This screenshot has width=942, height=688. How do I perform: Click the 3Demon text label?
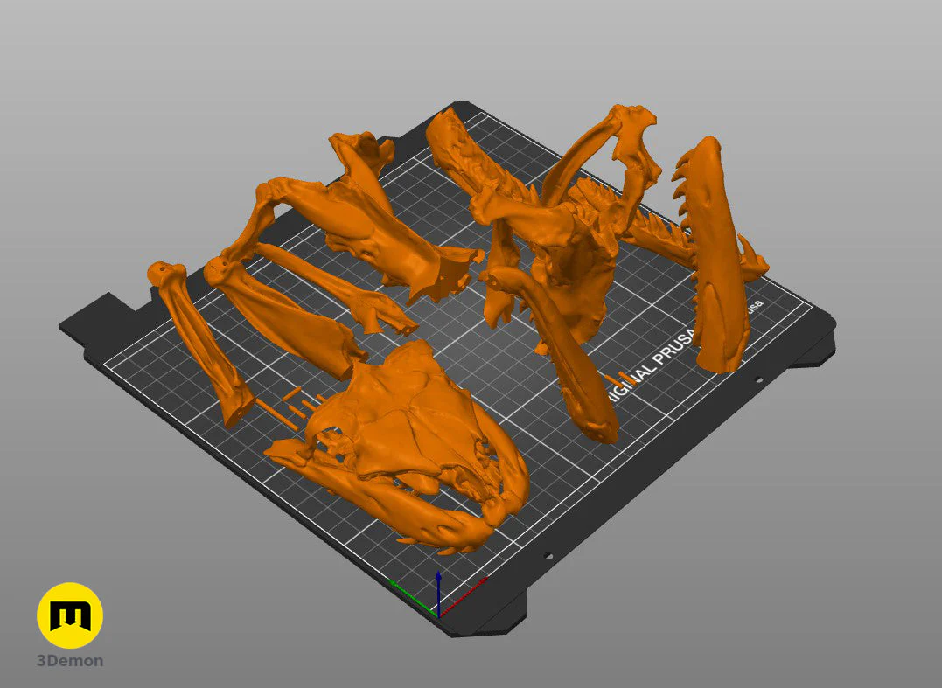[x=70, y=660]
